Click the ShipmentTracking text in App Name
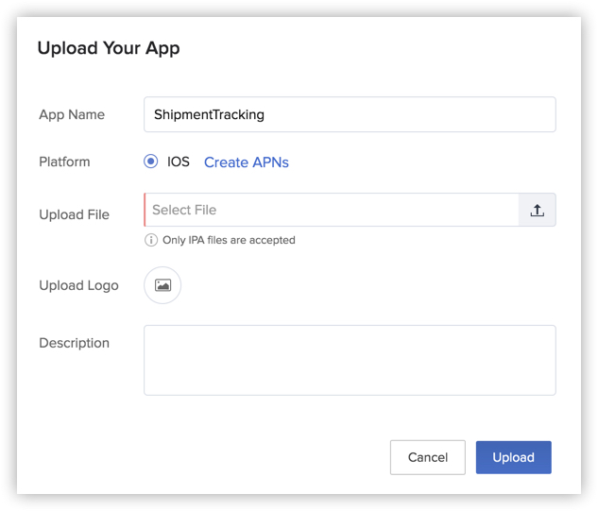 pyautogui.click(x=209, y=114)
